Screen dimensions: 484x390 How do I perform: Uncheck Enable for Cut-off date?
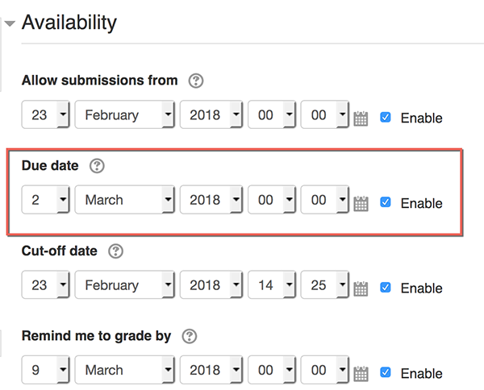[x=386, y=288]
